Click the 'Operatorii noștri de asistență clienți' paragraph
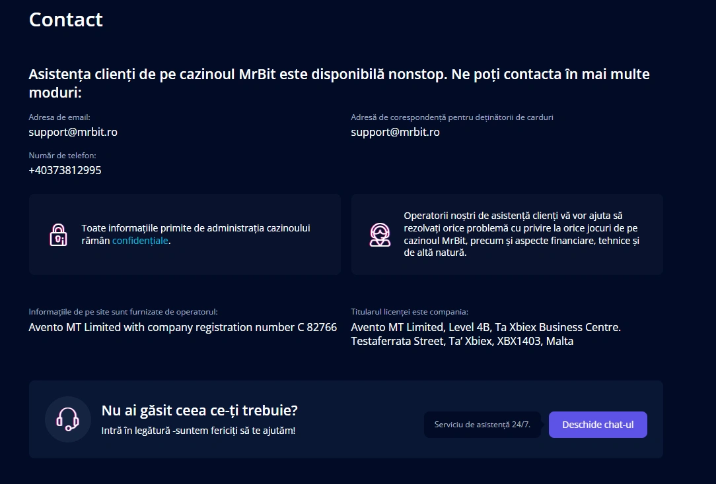Image resolution: width=716 pixels, height=484 pixels. point(521,234)
